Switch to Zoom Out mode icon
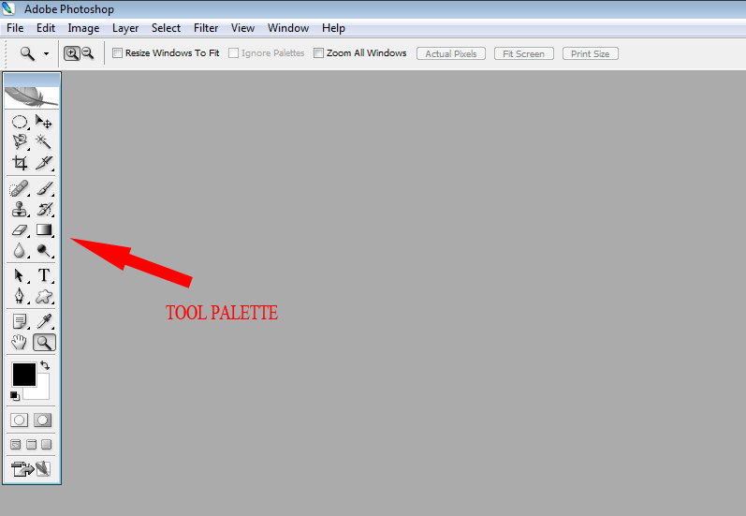746x516 pixels. tap(88, 52)
